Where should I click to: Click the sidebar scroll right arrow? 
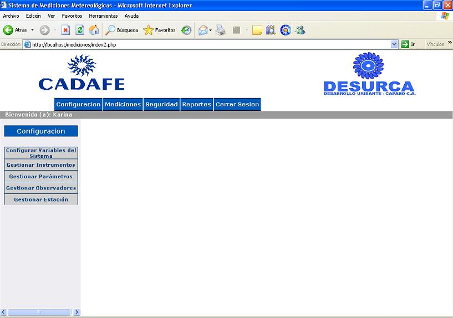[x=77, y=312]
